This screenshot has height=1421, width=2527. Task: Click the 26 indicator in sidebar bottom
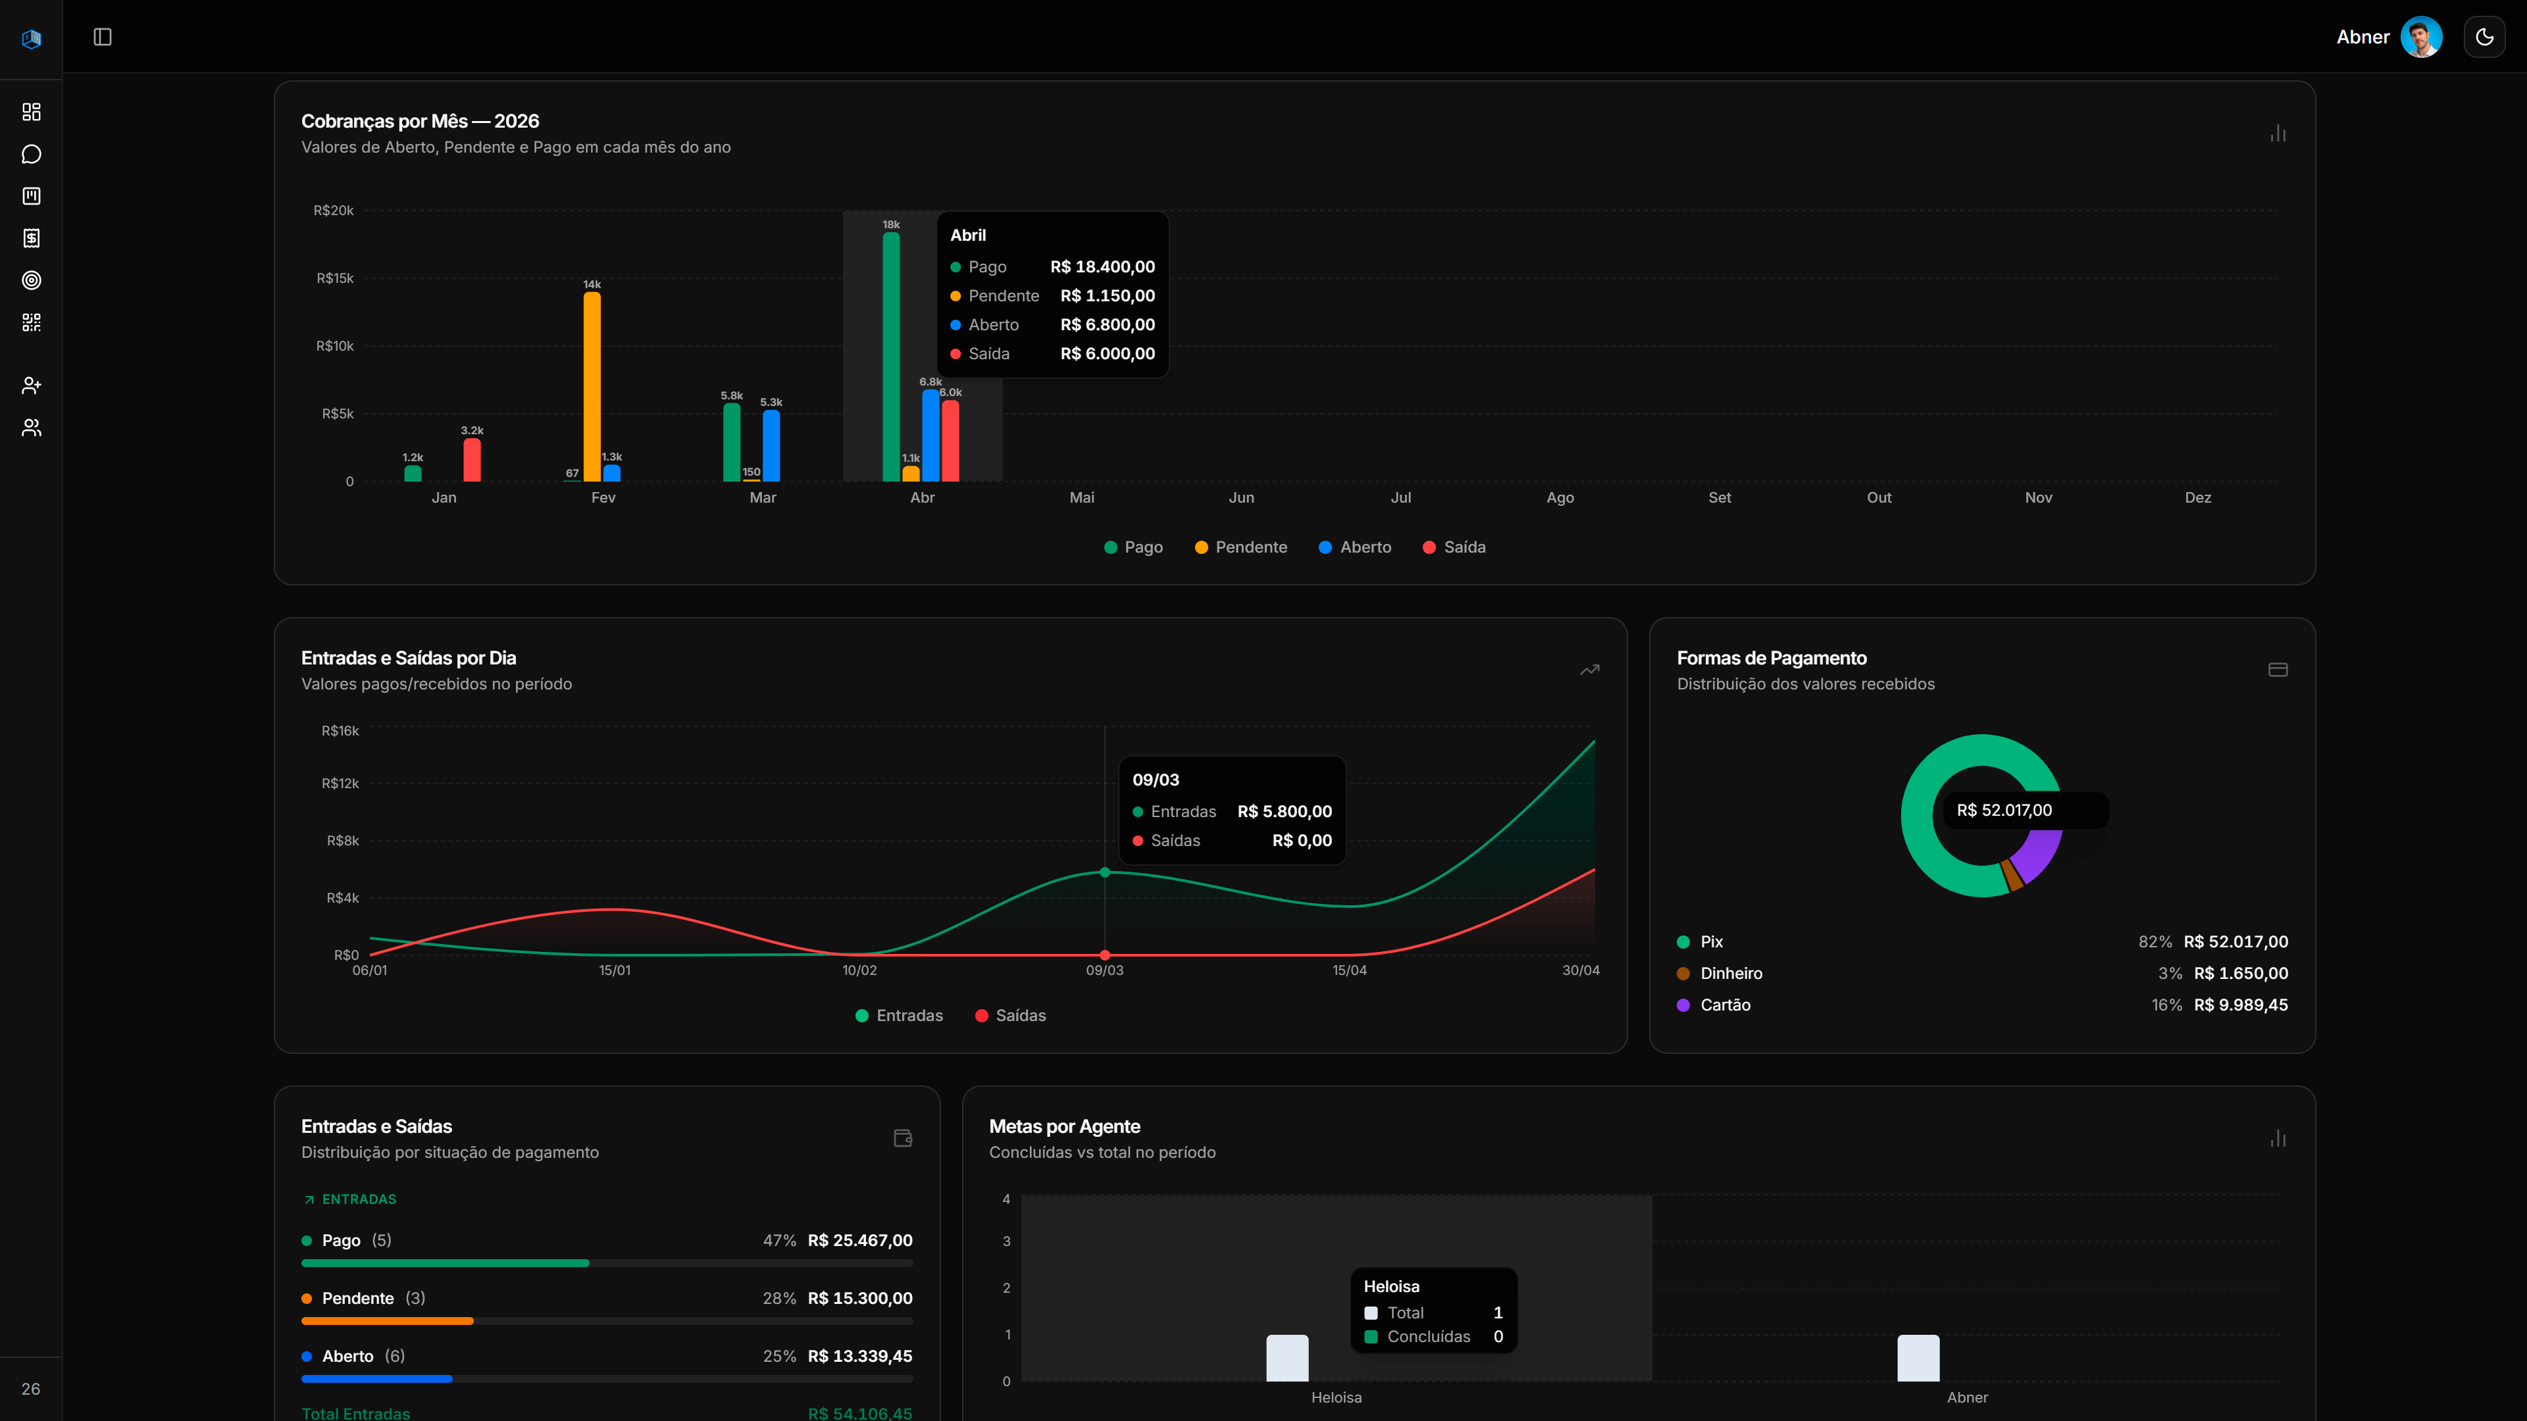[32, 1389]
